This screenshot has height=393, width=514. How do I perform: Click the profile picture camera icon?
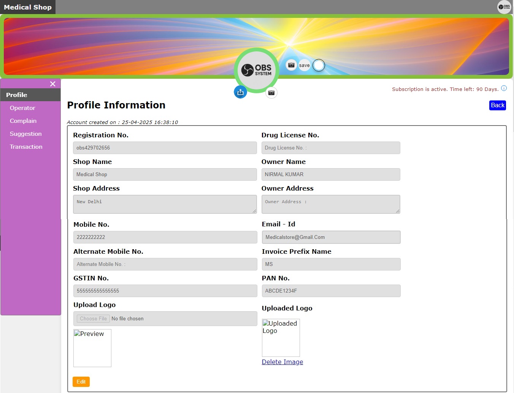tap(271, 93)
